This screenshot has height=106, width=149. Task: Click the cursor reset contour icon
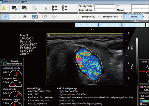[45, 17]
